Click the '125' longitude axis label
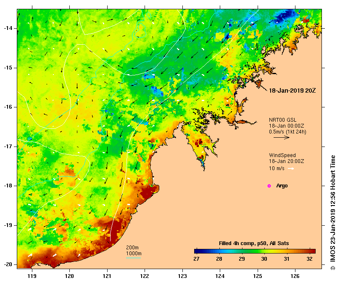This screenshot has width=340, height=283. pyautogui.click(x=258, y=276)
